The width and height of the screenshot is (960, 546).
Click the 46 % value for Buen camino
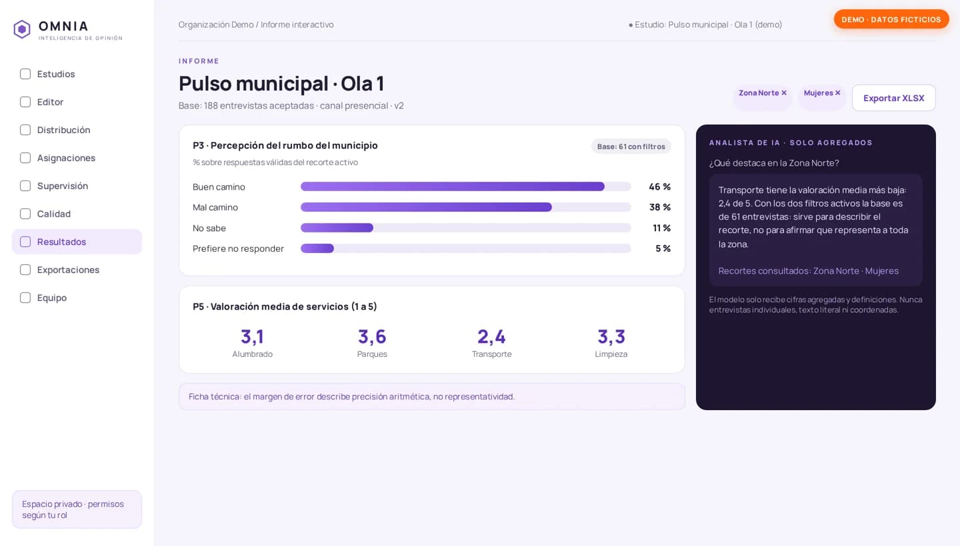pos(660,186)
